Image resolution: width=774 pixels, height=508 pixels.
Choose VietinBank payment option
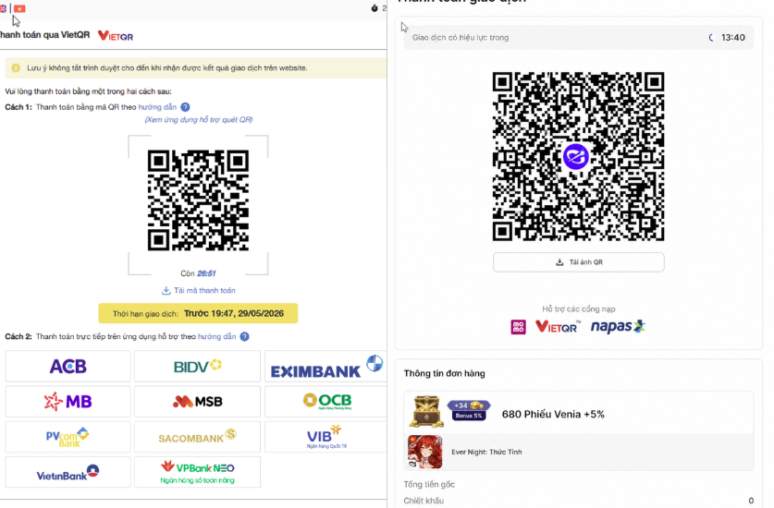tap(68, 472)
